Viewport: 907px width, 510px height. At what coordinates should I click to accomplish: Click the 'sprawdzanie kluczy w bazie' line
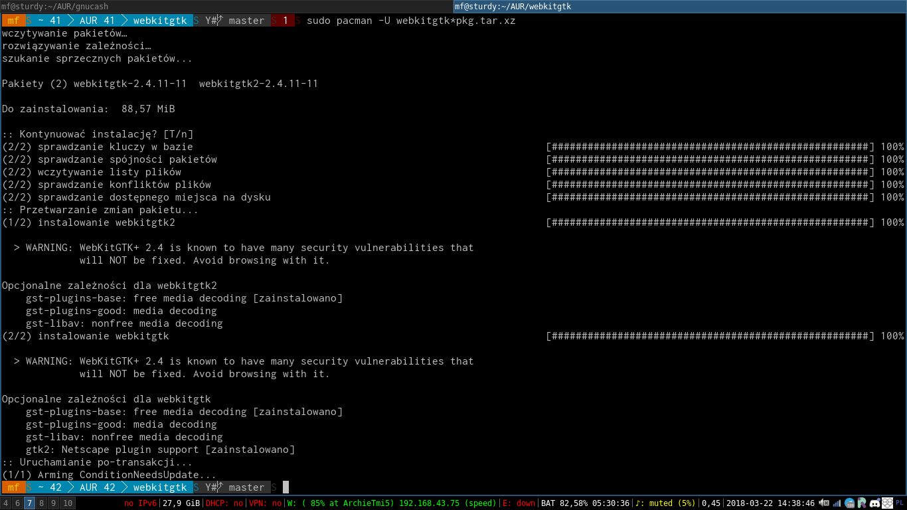pyautogui.click(x=98, y=147)
